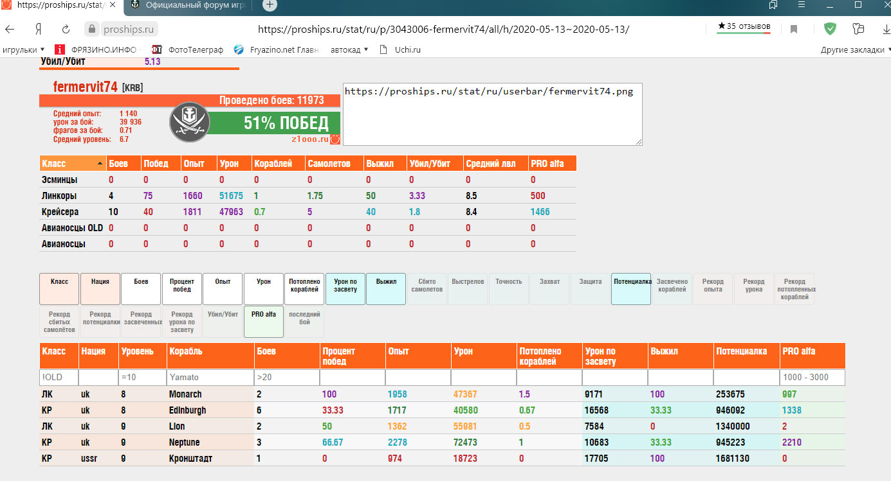Bookmark this page with the bookmark flag icon
This screenshot has width=891, height=481.
pyautogui.click(x=794, y=30)
